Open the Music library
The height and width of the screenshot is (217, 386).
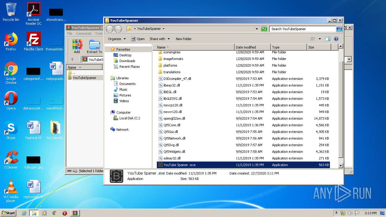pyautogui.click(x=123, y=90)
